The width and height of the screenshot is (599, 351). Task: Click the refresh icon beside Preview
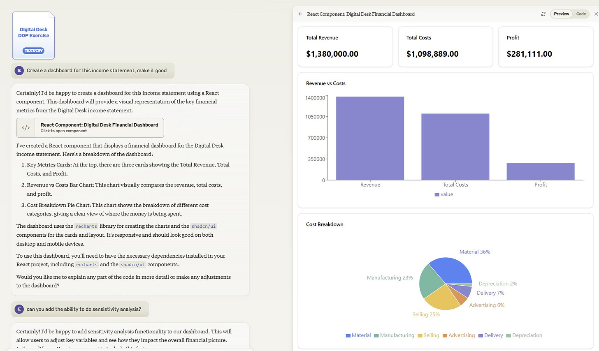coord(543,14)
